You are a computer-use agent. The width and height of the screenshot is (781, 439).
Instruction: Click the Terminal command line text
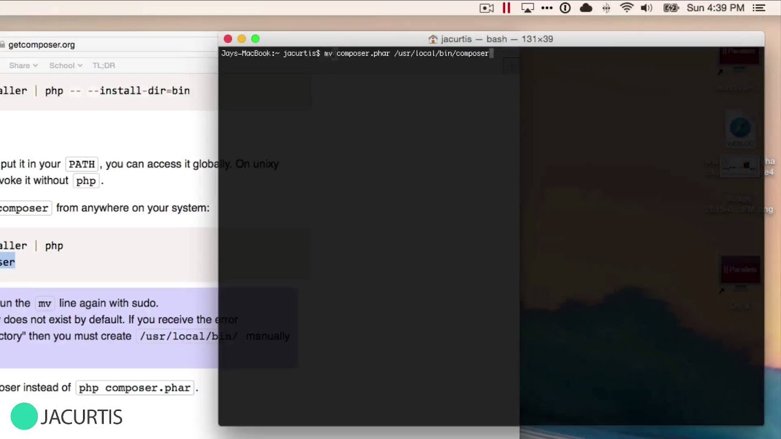(x=355, y=54)
